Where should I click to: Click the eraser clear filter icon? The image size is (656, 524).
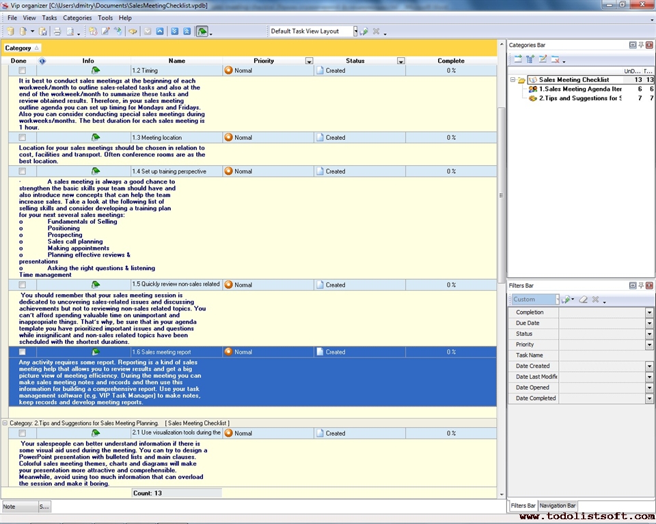[x=583, y=300]
